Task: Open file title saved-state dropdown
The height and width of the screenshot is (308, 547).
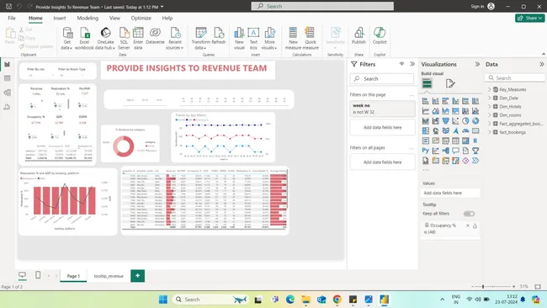Action: tap(162, 7)
